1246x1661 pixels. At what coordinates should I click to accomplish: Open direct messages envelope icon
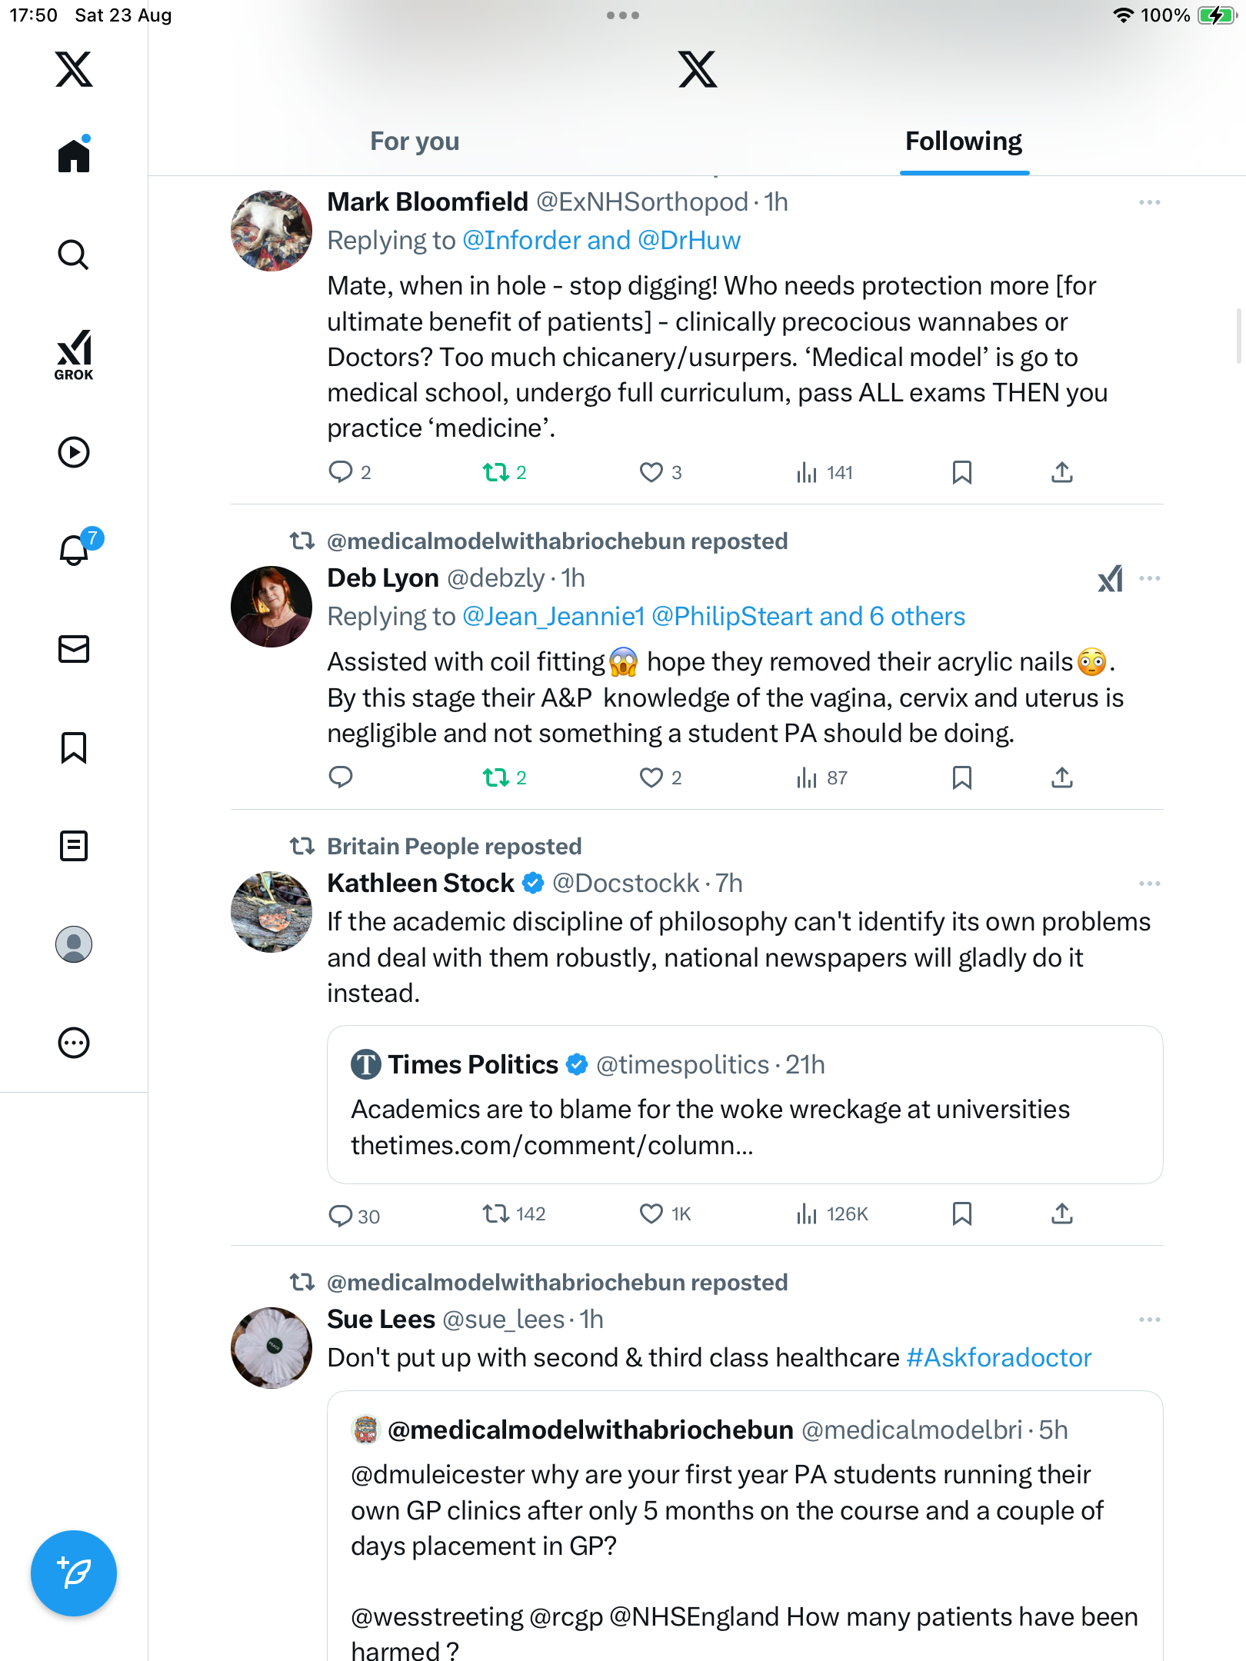74,649
